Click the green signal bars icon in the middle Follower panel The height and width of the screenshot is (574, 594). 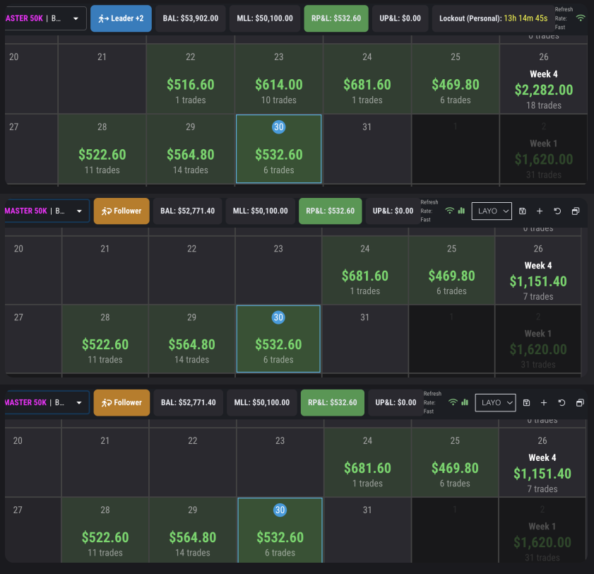pos(461,211)
